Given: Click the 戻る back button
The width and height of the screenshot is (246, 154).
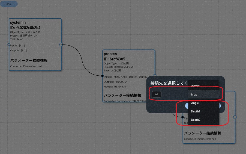Looking at the screenshot, I should point(9,4).
